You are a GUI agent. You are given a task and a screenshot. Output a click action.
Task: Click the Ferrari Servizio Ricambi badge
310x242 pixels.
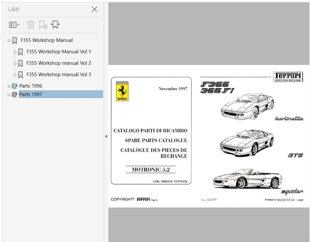[x=288, y=77]
